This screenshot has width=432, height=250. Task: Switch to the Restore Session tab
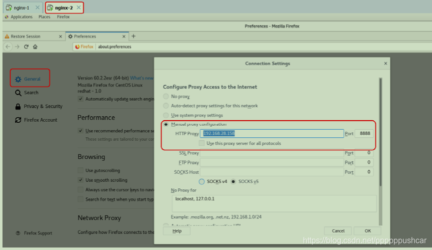click(x=33, y=37)
